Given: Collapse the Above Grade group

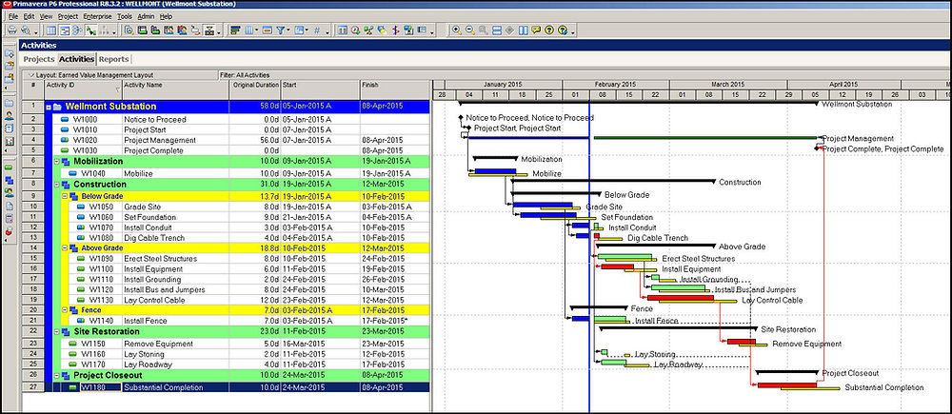Looking at the screenshot, I should click(65, 248).
